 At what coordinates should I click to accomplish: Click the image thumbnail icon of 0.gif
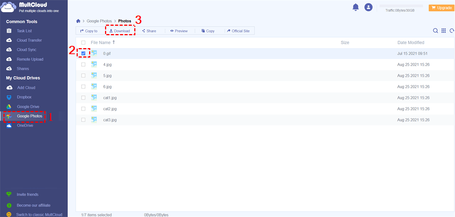[x=94, y=53]
